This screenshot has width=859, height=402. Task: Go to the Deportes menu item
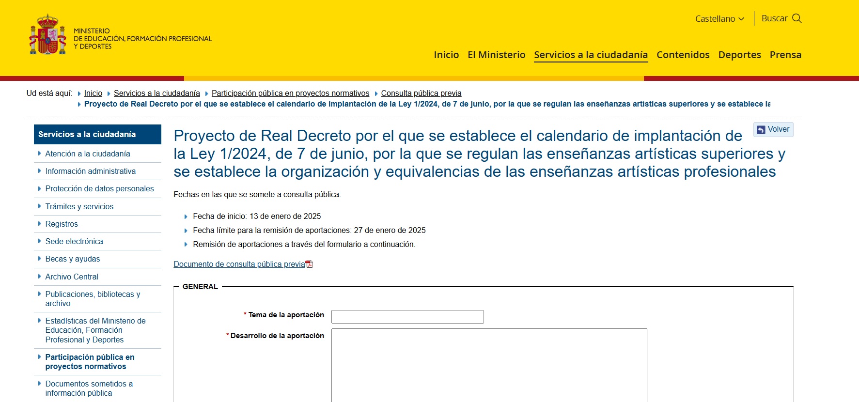(739, 55)
